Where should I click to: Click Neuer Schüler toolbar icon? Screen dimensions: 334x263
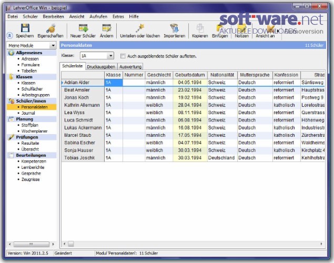coord(83,28)
